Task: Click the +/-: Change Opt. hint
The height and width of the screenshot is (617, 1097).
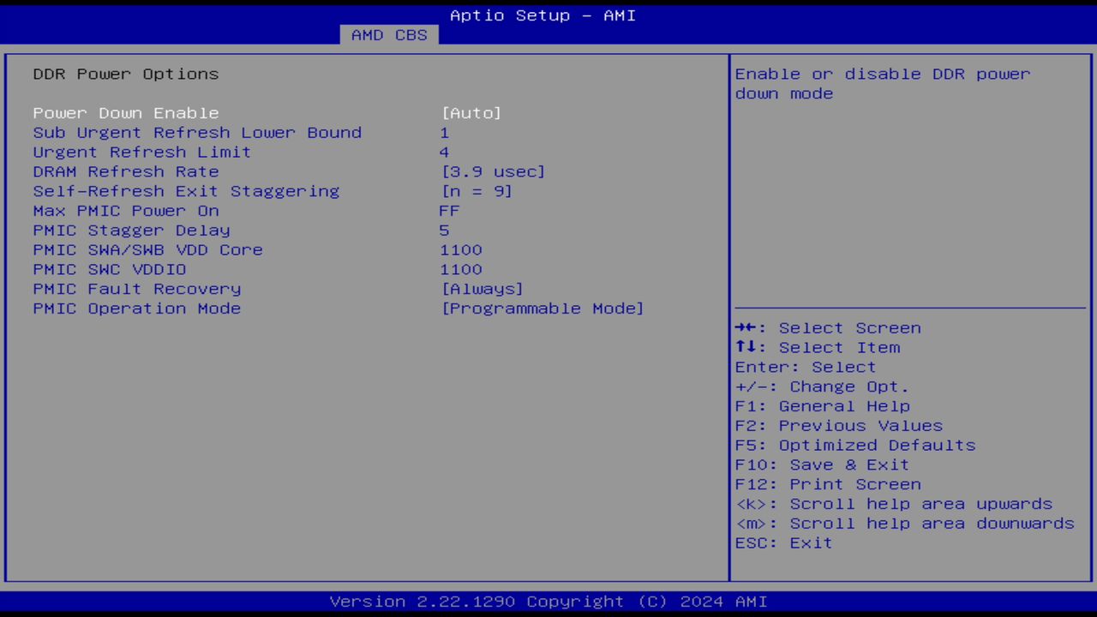Action: click(822, 387)
